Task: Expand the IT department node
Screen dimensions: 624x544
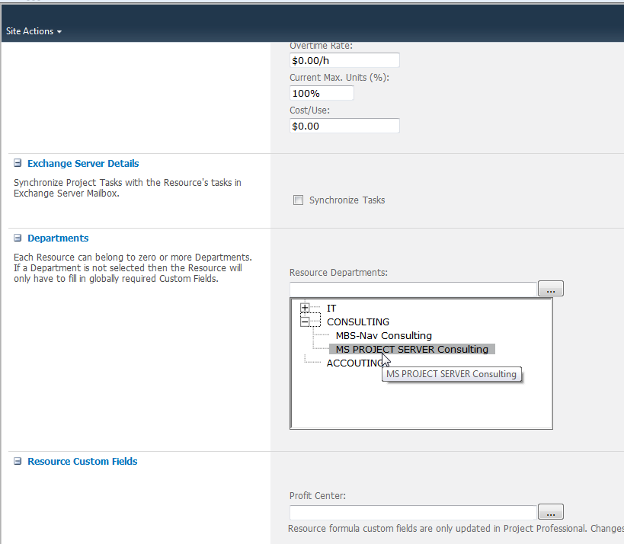Action: [305, 308]
